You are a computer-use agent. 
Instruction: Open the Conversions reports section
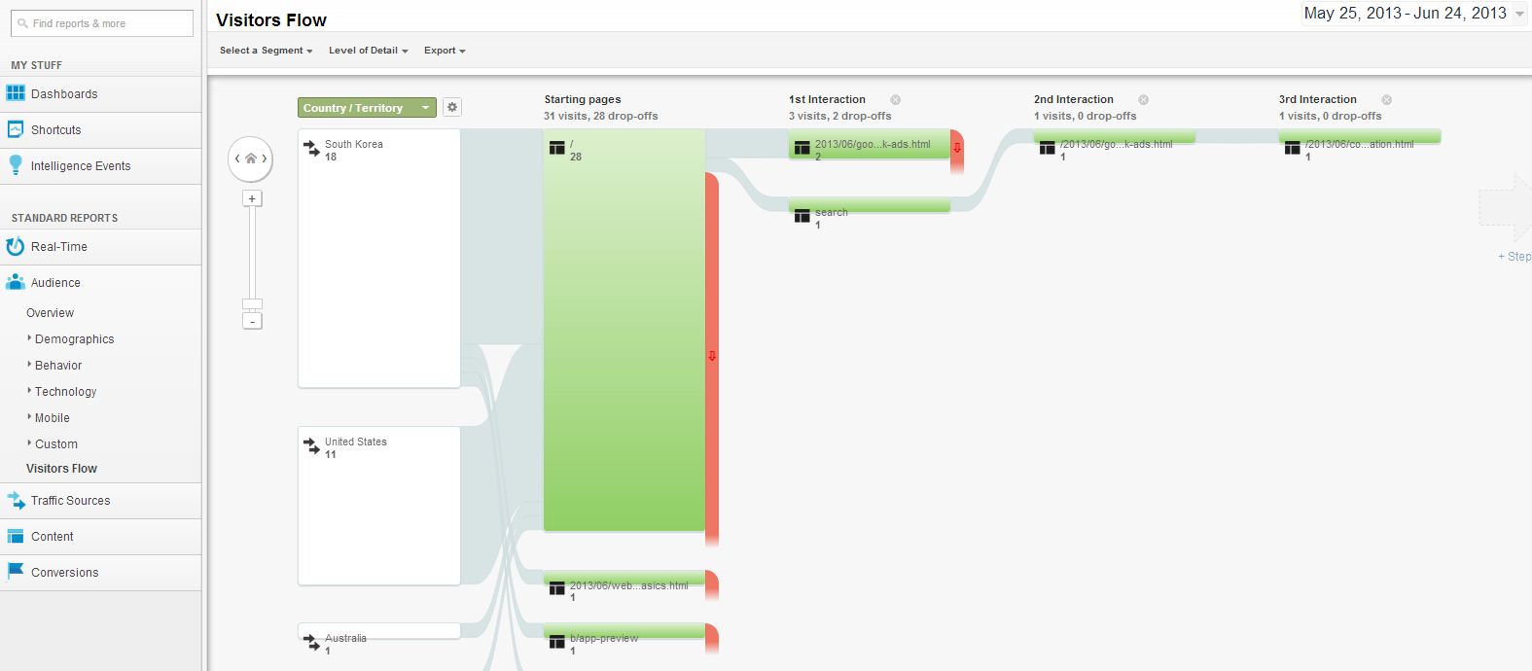pos(65,572)
